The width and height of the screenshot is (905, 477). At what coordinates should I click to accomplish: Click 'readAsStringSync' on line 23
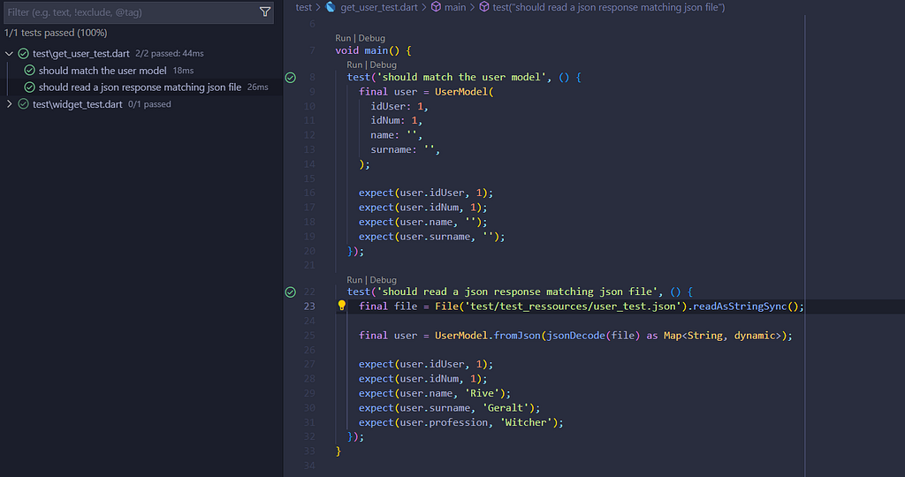[740, 307]
